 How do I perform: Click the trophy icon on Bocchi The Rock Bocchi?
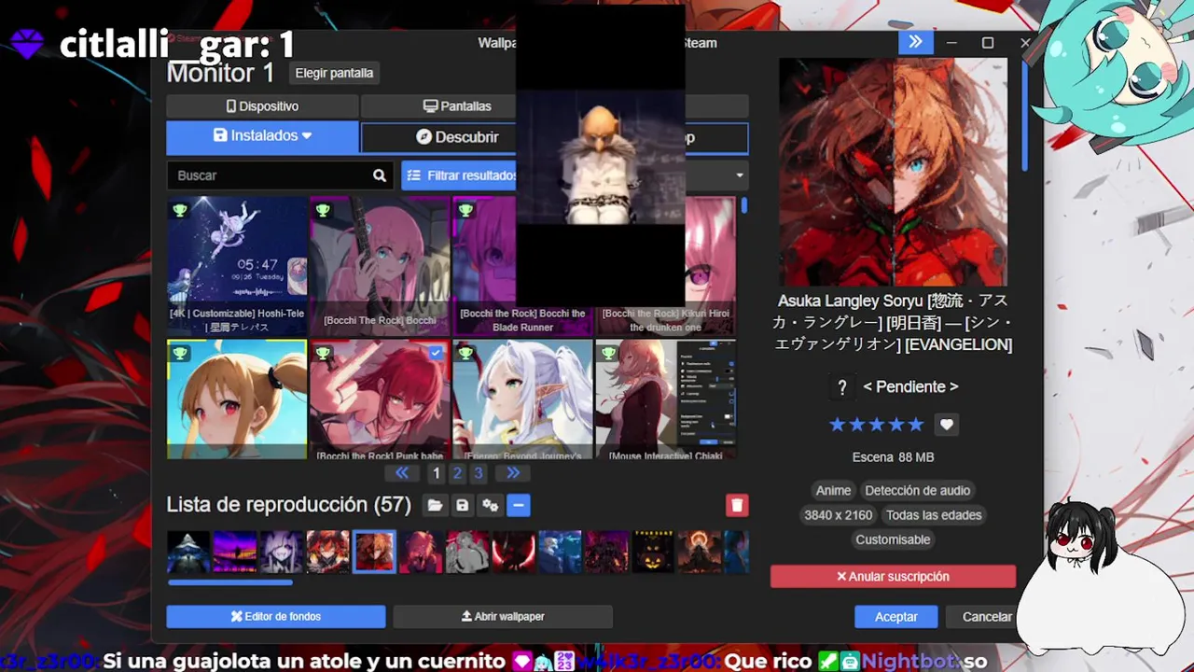[x=323, y=211]
